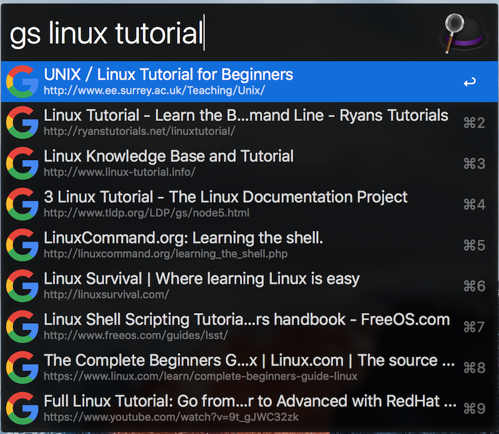
Task: Click the Google icon beside LinuxCommand.org result
Action: coord(21,245)
